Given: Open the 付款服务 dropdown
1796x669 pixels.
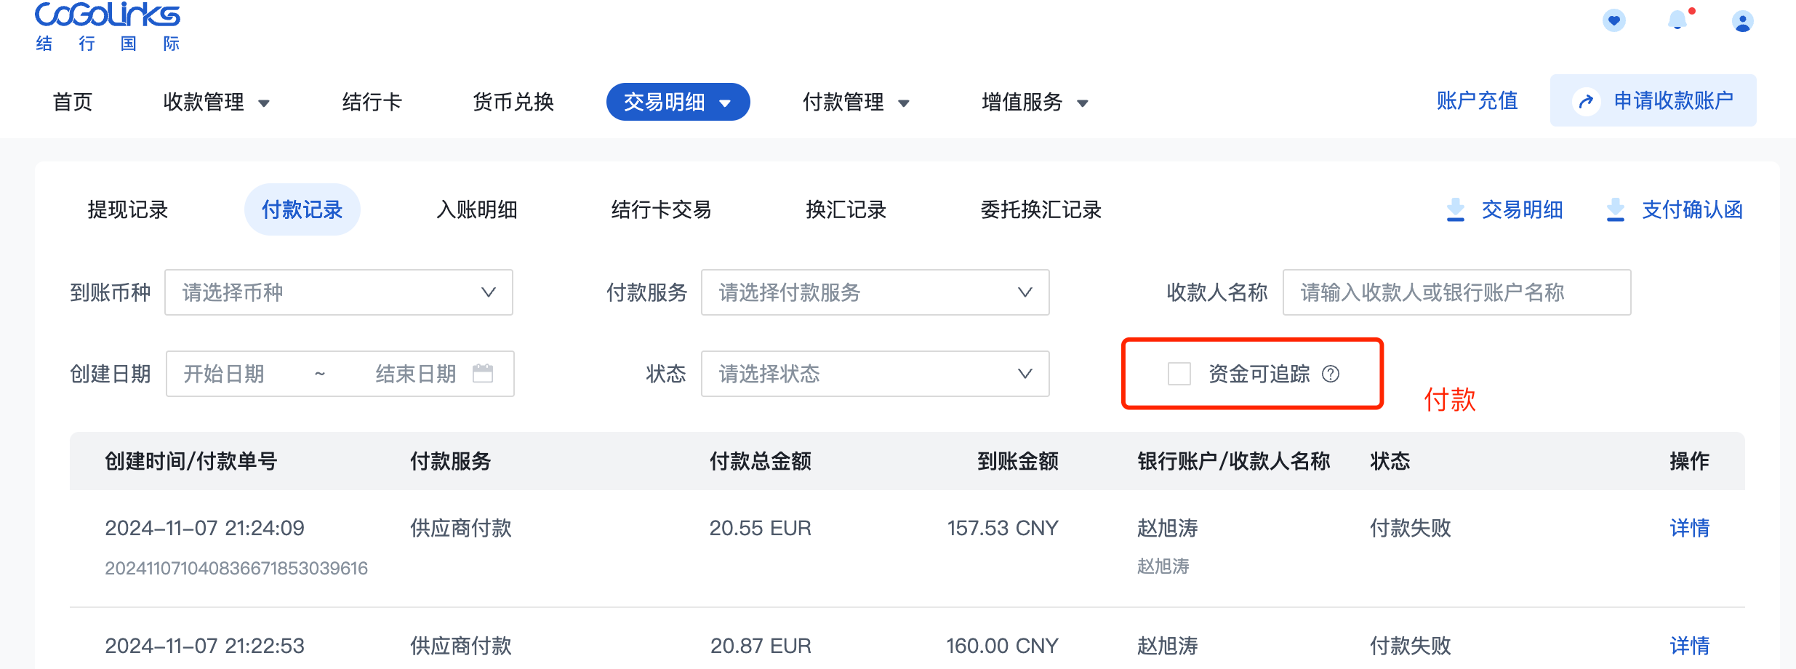Looking at the screenshot, I should (875, 292).
